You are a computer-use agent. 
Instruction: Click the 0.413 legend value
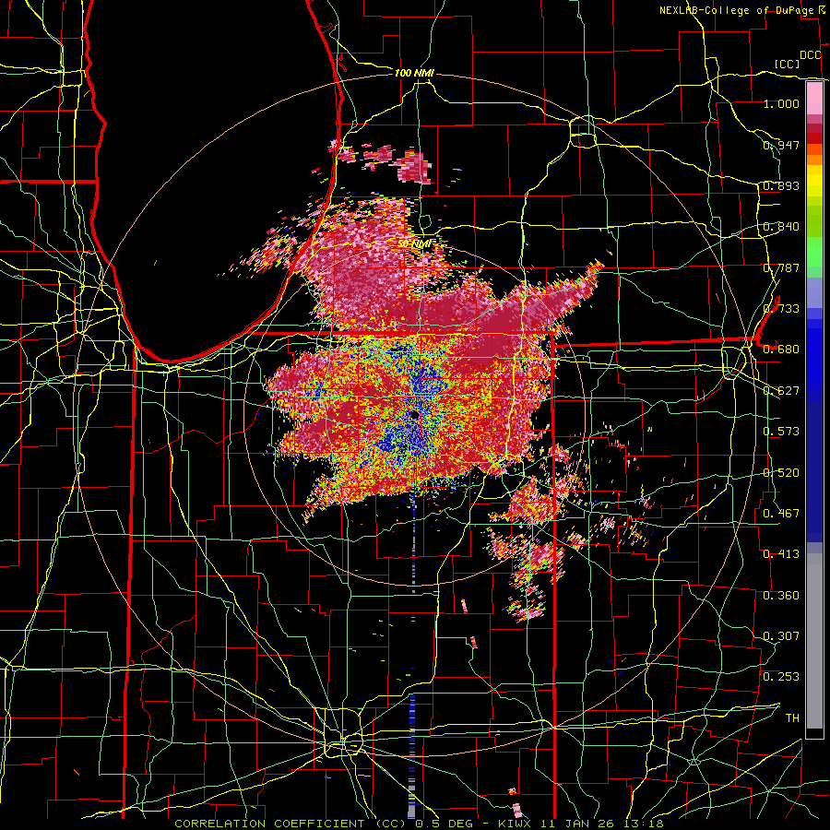tap(781, 553)
